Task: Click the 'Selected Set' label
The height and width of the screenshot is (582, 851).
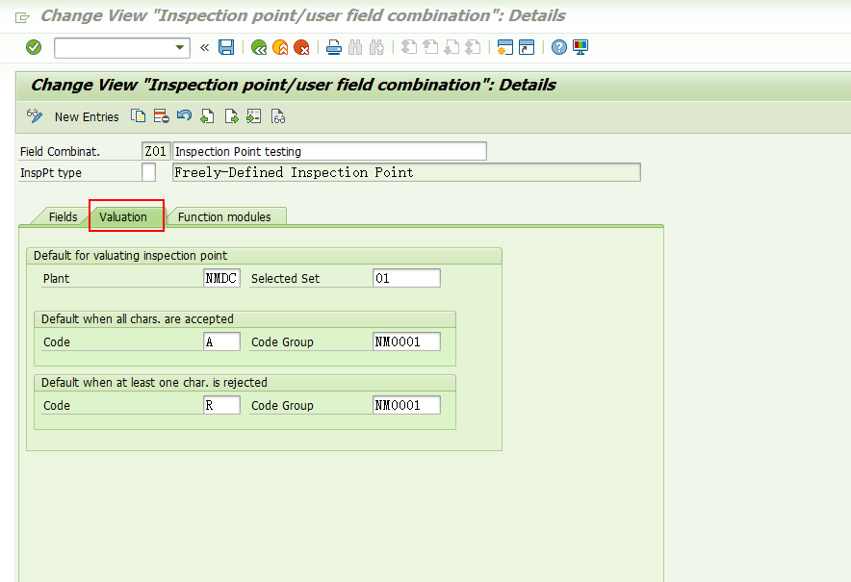Action: (x=286, y=279)
